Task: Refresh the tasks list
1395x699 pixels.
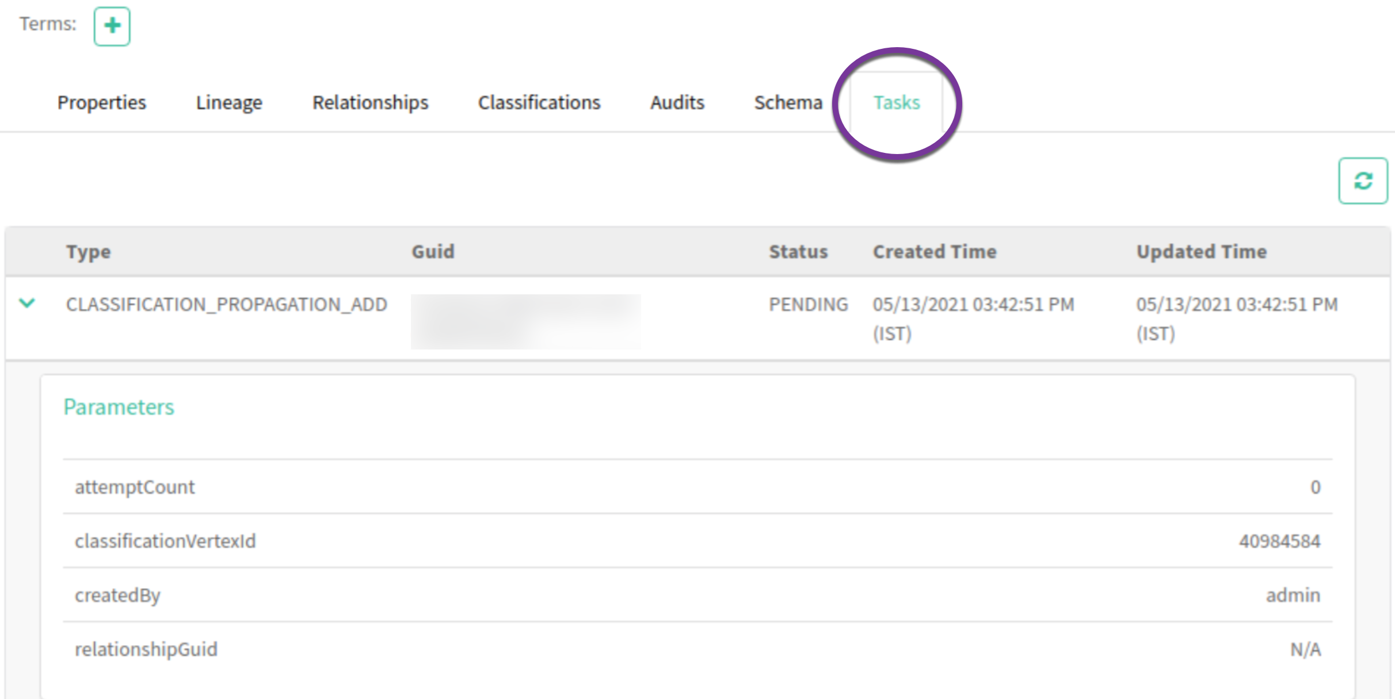Action: pyautogui.click(x=1363, y=181)
